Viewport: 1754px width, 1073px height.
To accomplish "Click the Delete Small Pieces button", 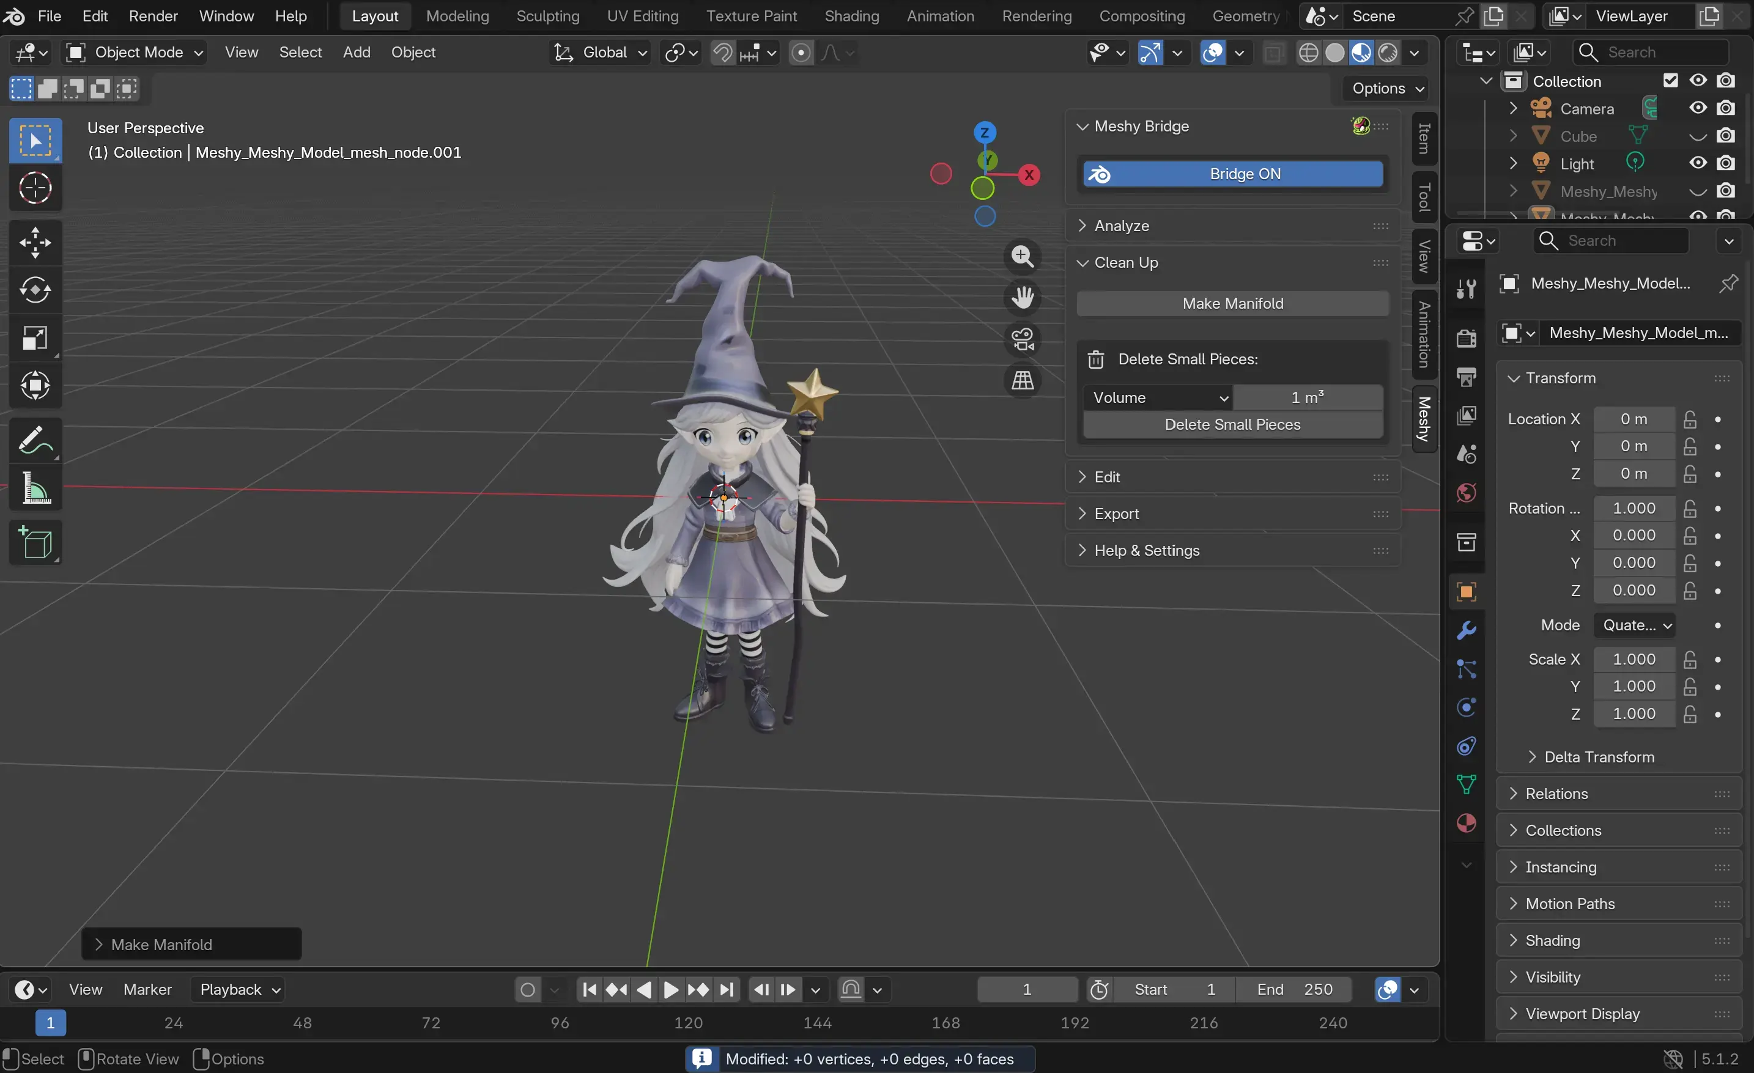I will [1233, 425].
